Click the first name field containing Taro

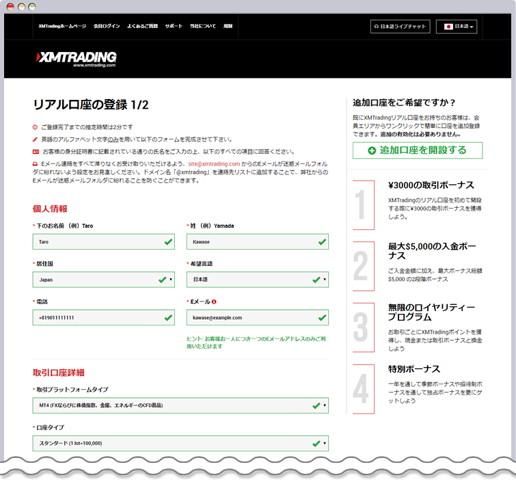(x=104, y=242)
